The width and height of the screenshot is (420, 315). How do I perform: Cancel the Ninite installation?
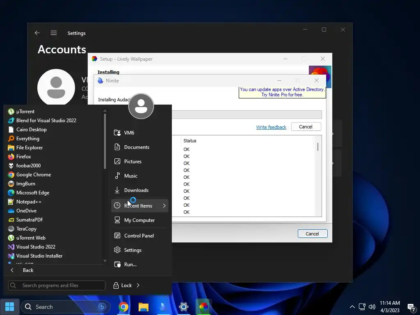click(306, 127)
